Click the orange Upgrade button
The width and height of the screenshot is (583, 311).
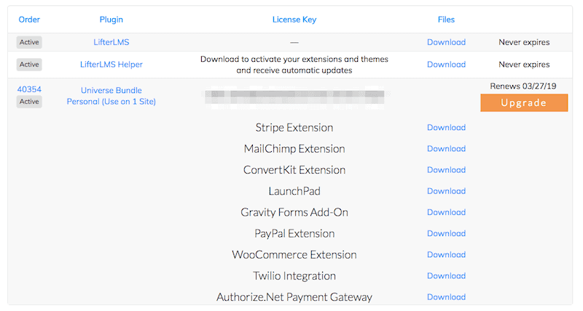pyautogui.click(x=524, y=102)
